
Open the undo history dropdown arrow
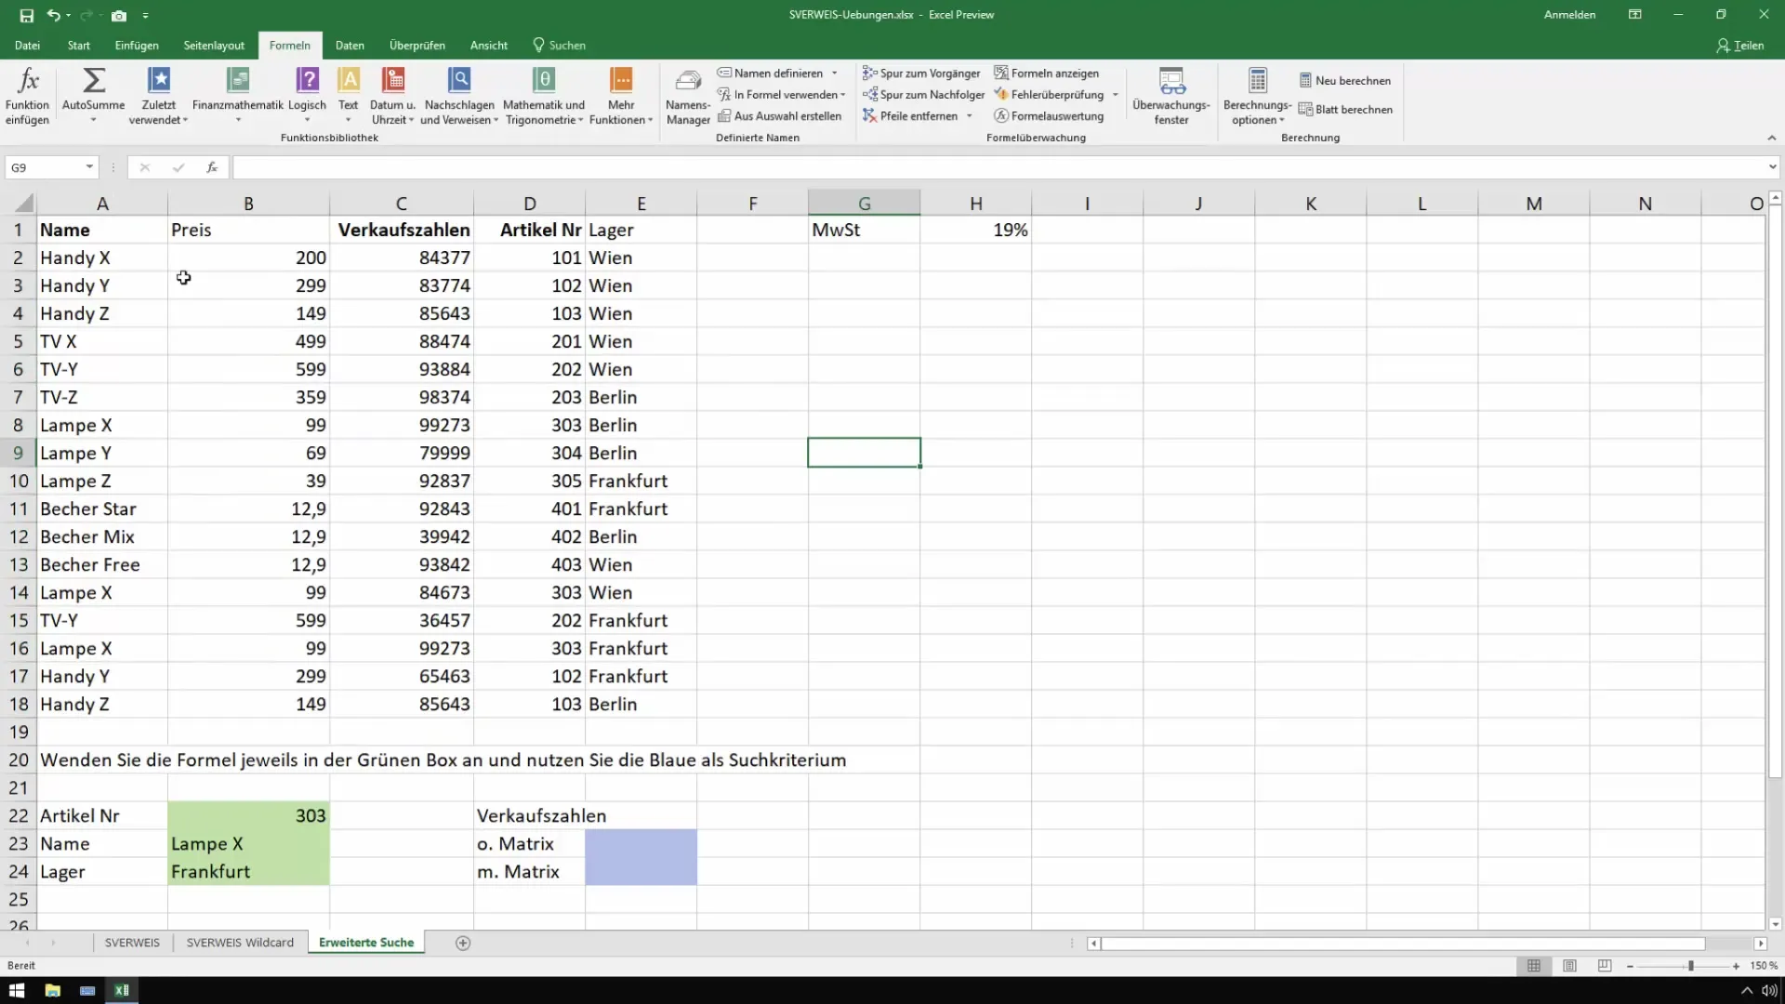click(69, 16)
